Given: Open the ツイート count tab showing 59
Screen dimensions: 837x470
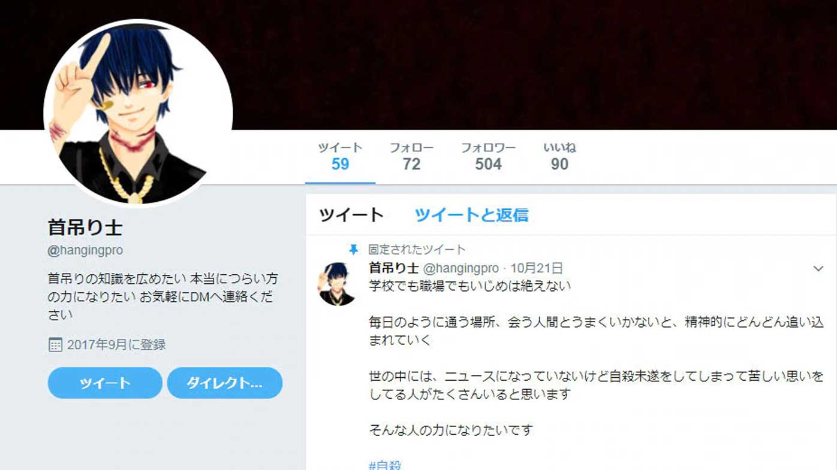Looking at the screenshot, I should [x=340, y=156].
